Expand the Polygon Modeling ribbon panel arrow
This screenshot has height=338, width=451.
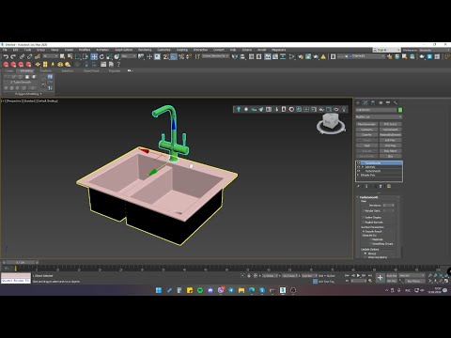pos(40,94)
